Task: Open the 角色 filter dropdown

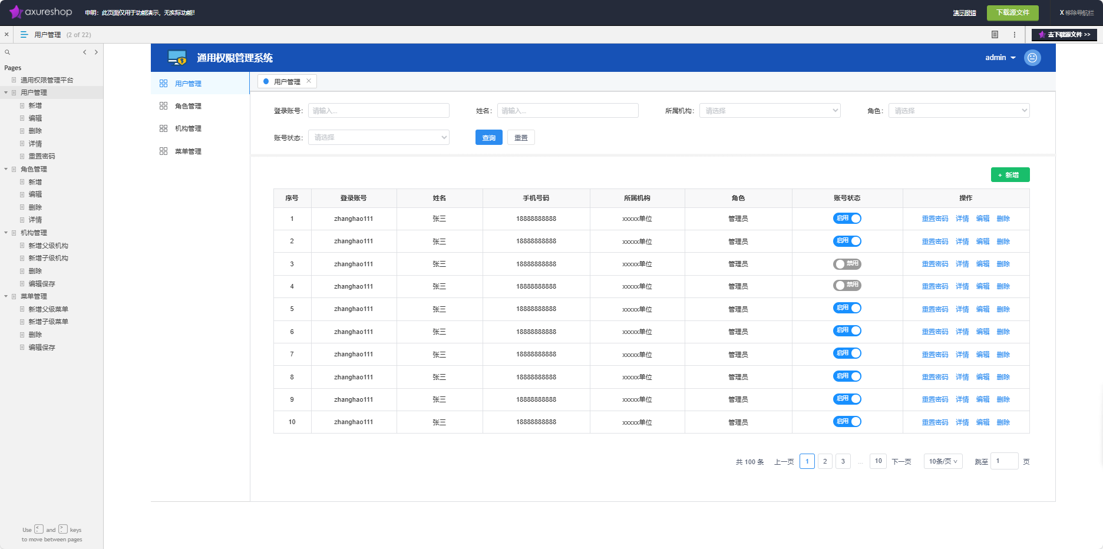Action: coord(959,111)
